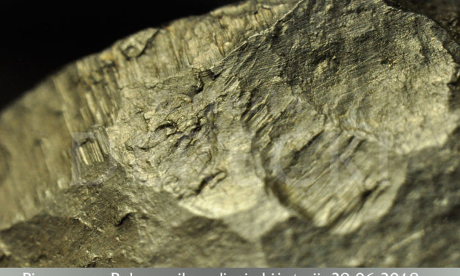Click the cut-off caption bar text
460x276 pixels.
[x=220, y=274]
